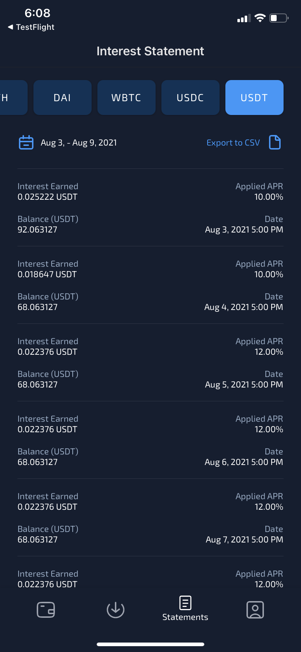Select the WBTC currency tab
Screen dimensions: 301x652
(126, 98)
